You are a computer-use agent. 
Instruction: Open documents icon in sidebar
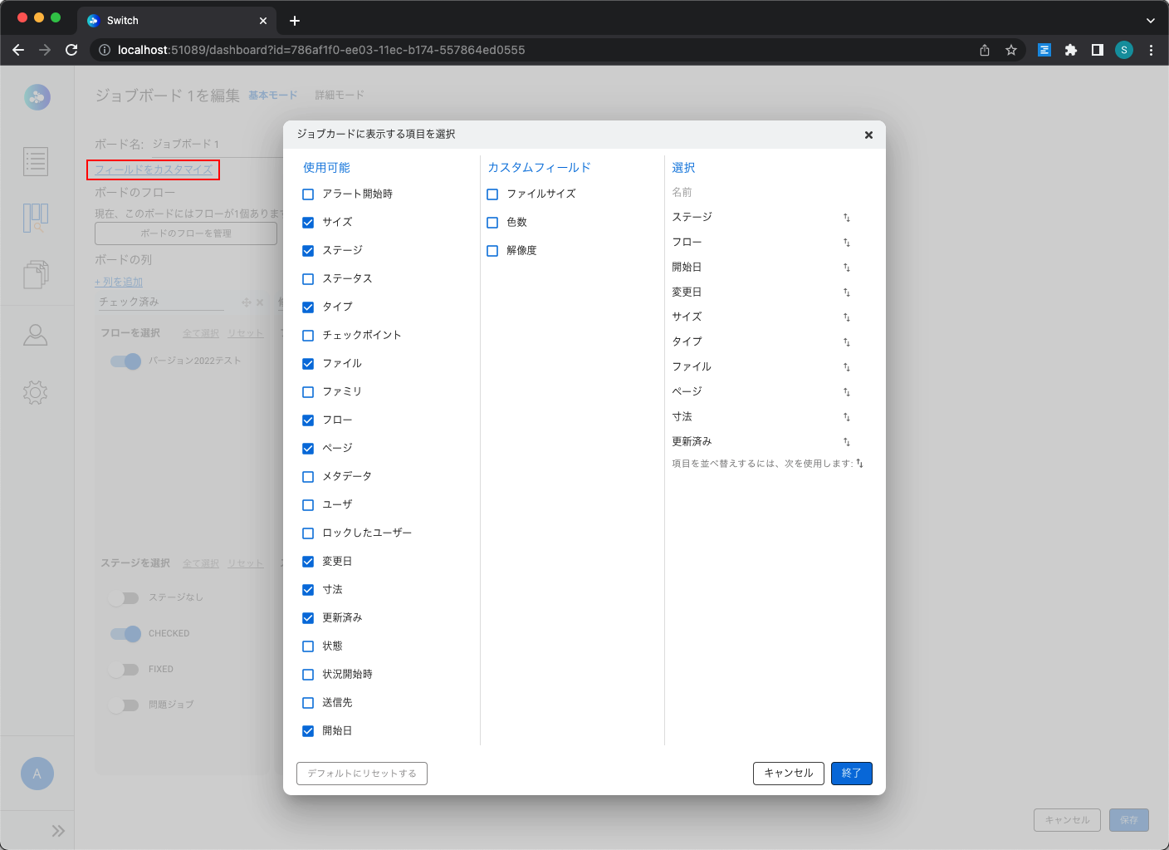[x=36, y=274]
